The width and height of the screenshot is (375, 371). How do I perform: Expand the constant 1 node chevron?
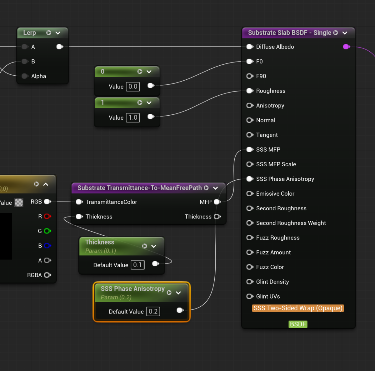tap(149, 103)
